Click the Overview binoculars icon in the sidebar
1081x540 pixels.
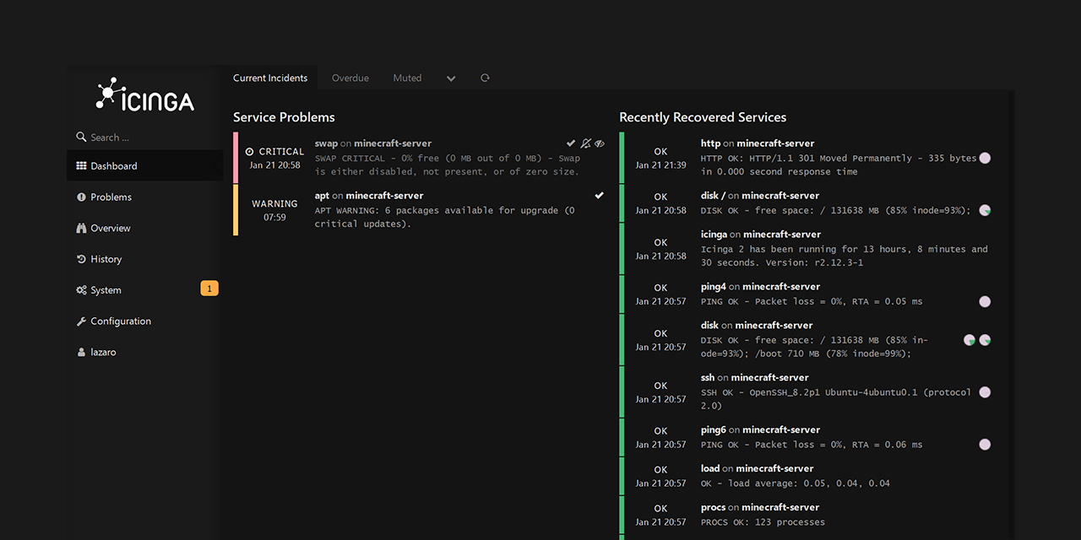pyautogui.click(x=81, y=228)
